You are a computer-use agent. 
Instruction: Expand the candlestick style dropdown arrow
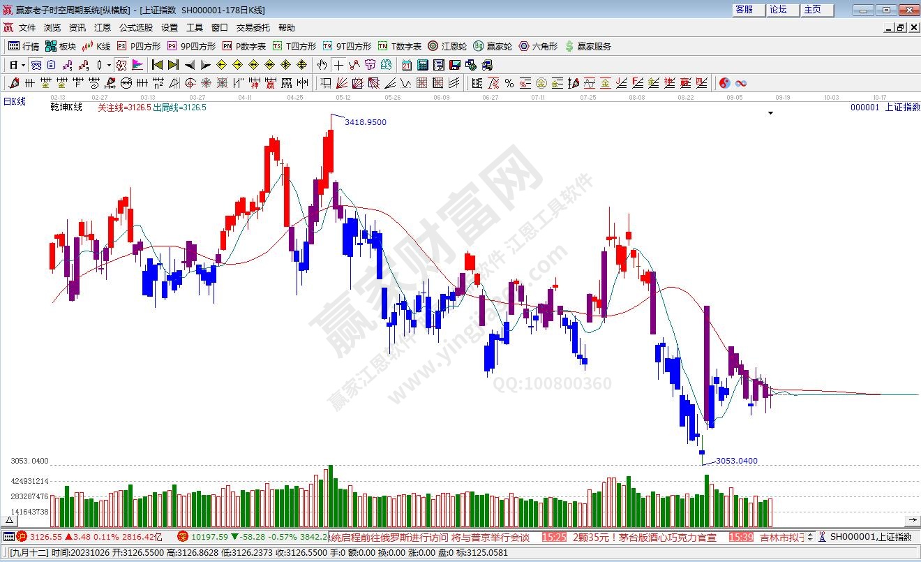click(x=109, y=65)
